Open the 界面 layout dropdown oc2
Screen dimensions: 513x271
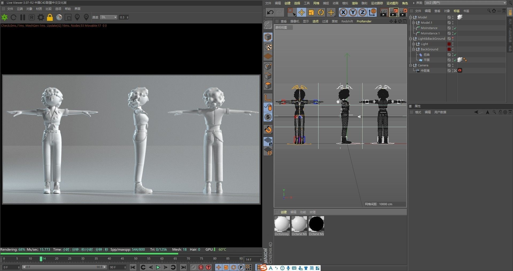(465, 3)
